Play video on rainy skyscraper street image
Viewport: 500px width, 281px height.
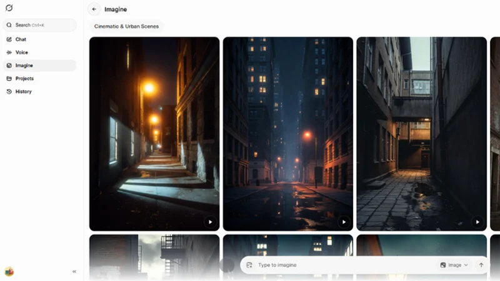click(x=344, y=222)
